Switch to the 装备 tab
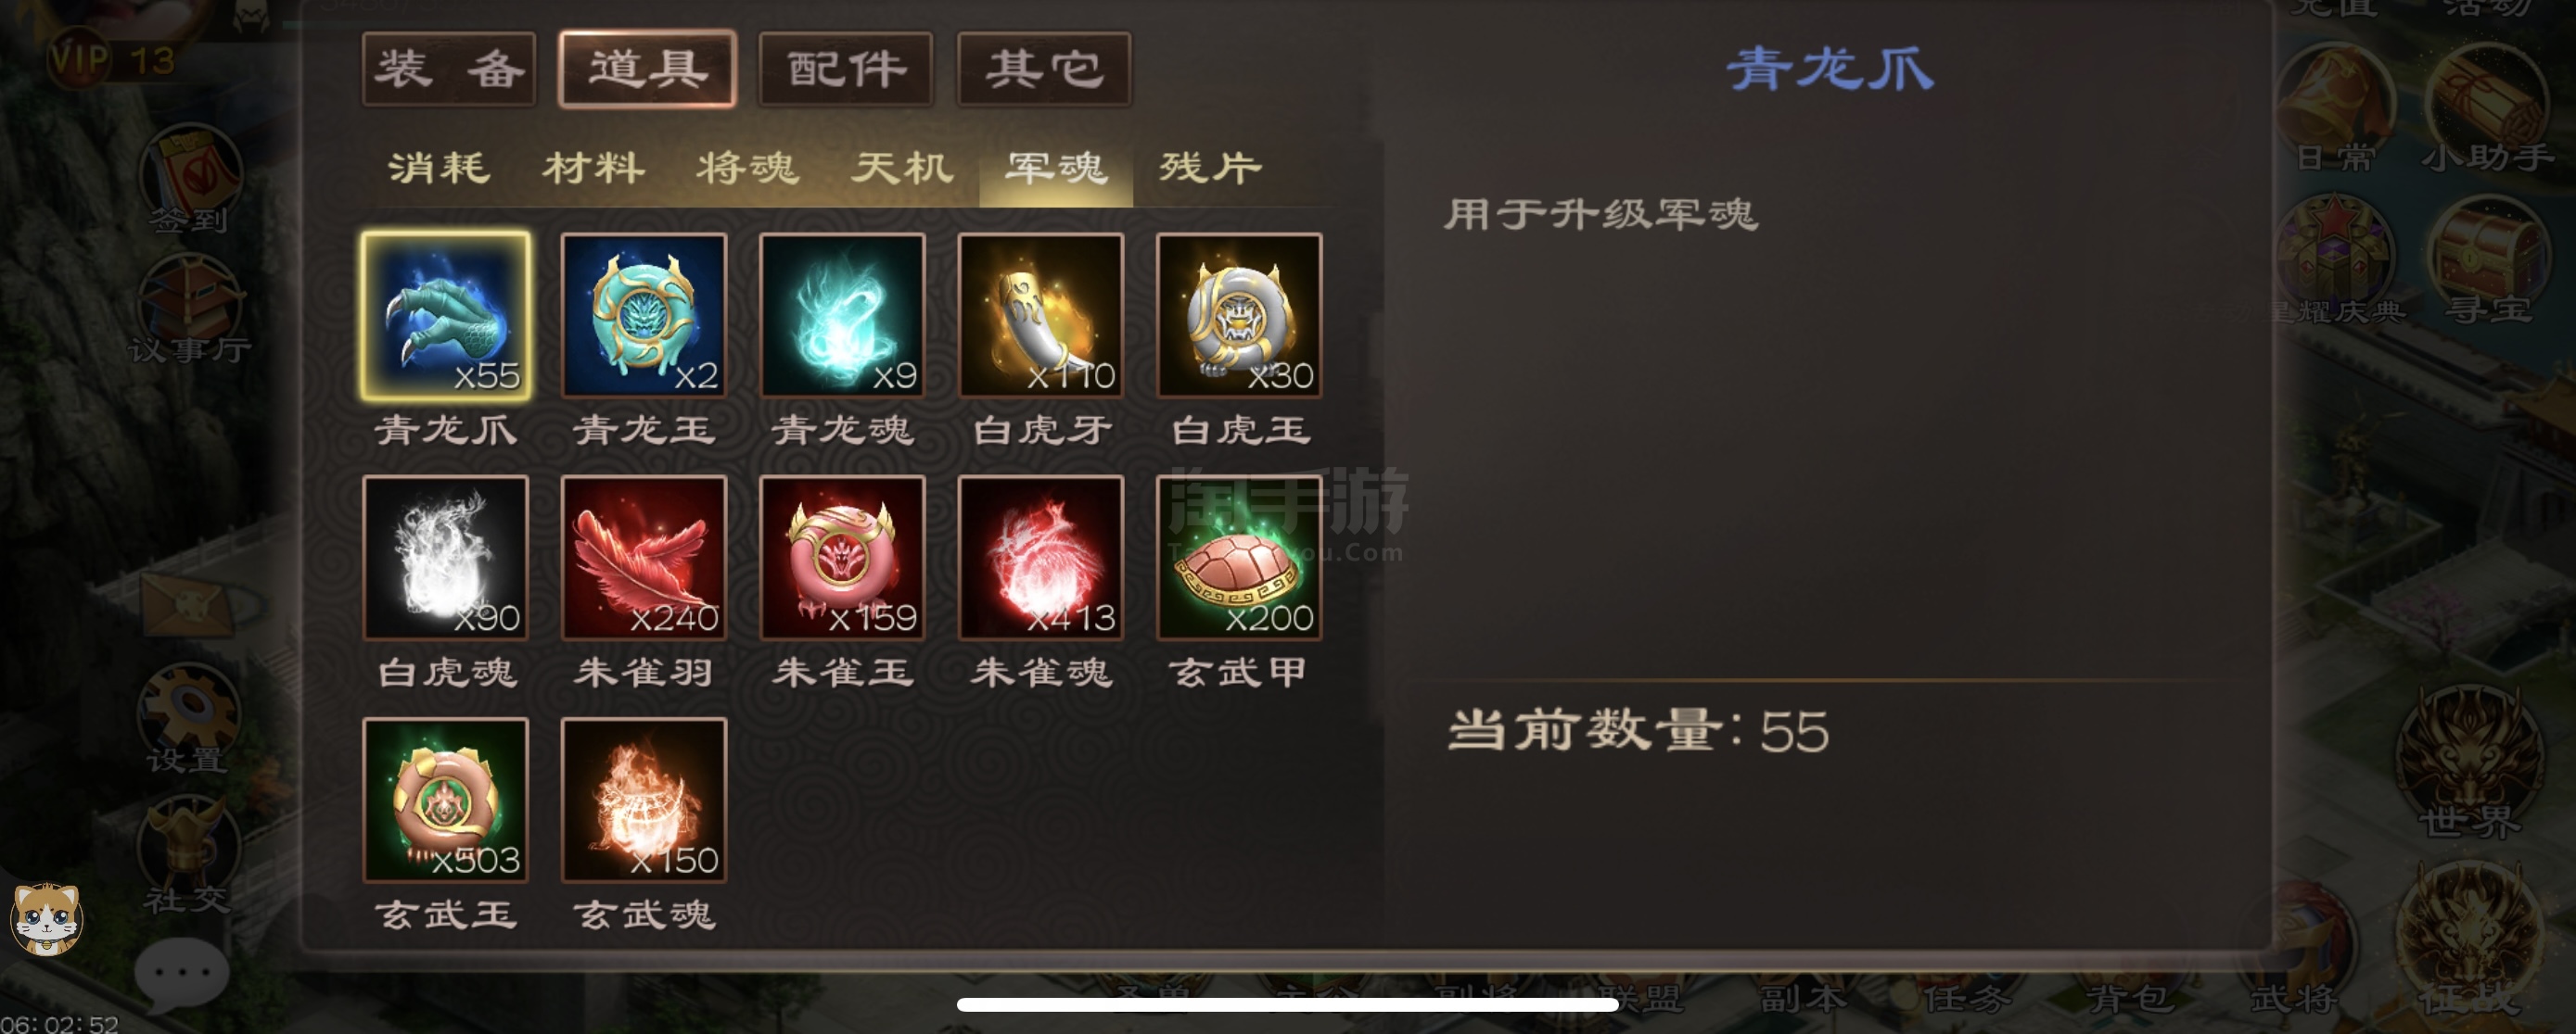This screenshot has width=2576, height=1034. pos(449,69)
